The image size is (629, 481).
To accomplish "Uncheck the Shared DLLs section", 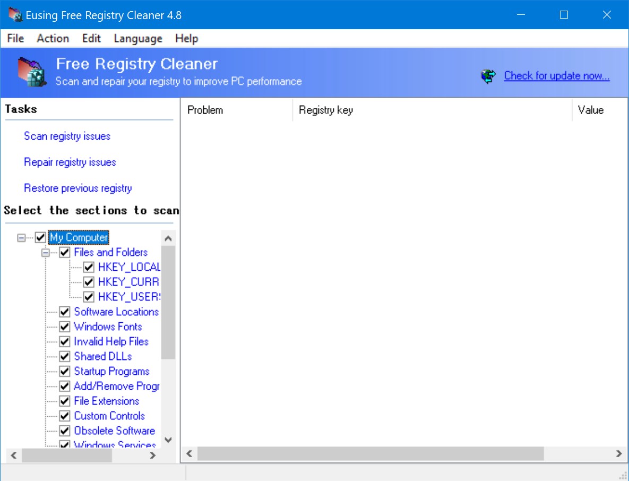I will tap(64, 356).
